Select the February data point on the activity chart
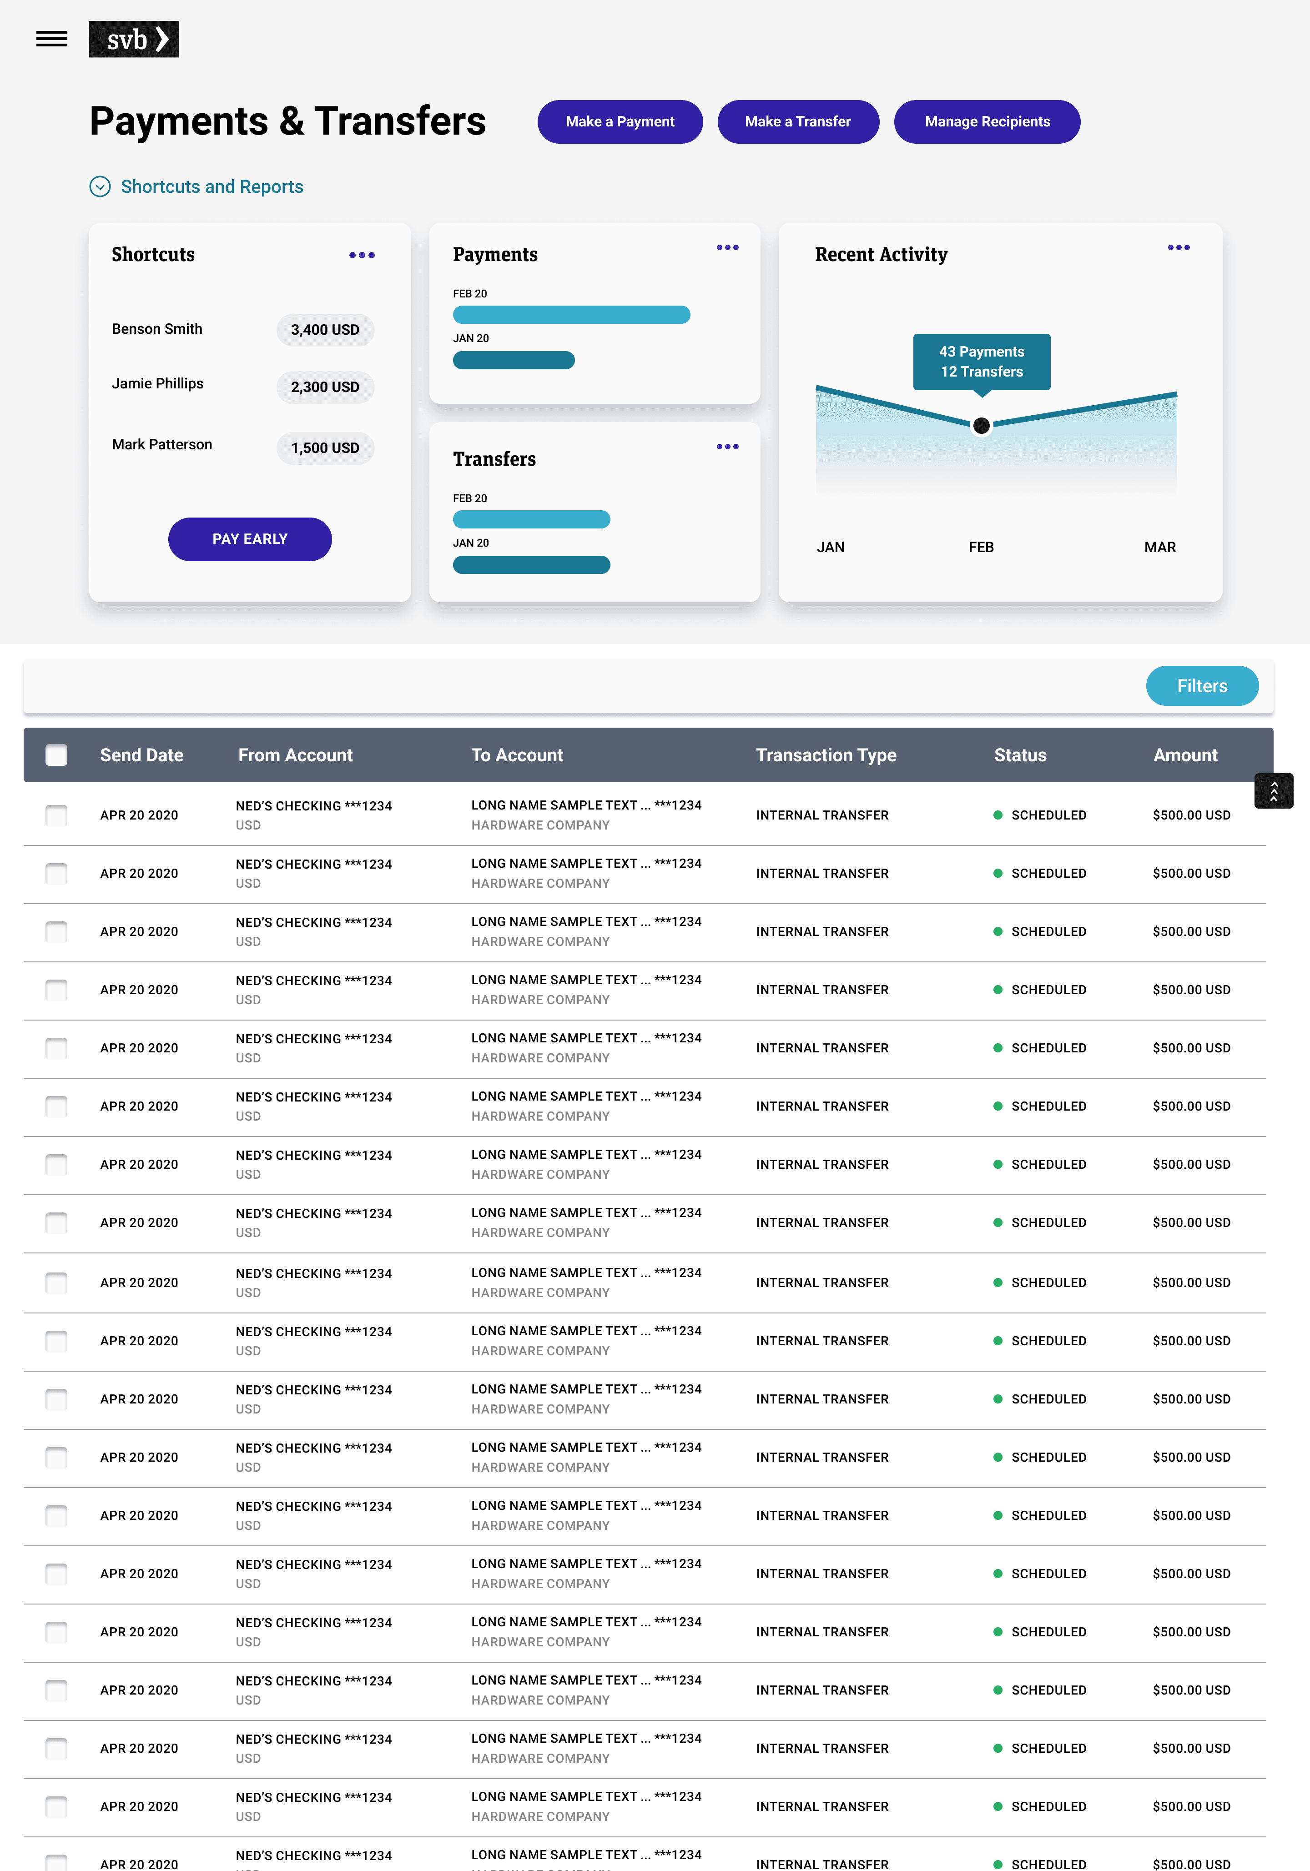 982,425
